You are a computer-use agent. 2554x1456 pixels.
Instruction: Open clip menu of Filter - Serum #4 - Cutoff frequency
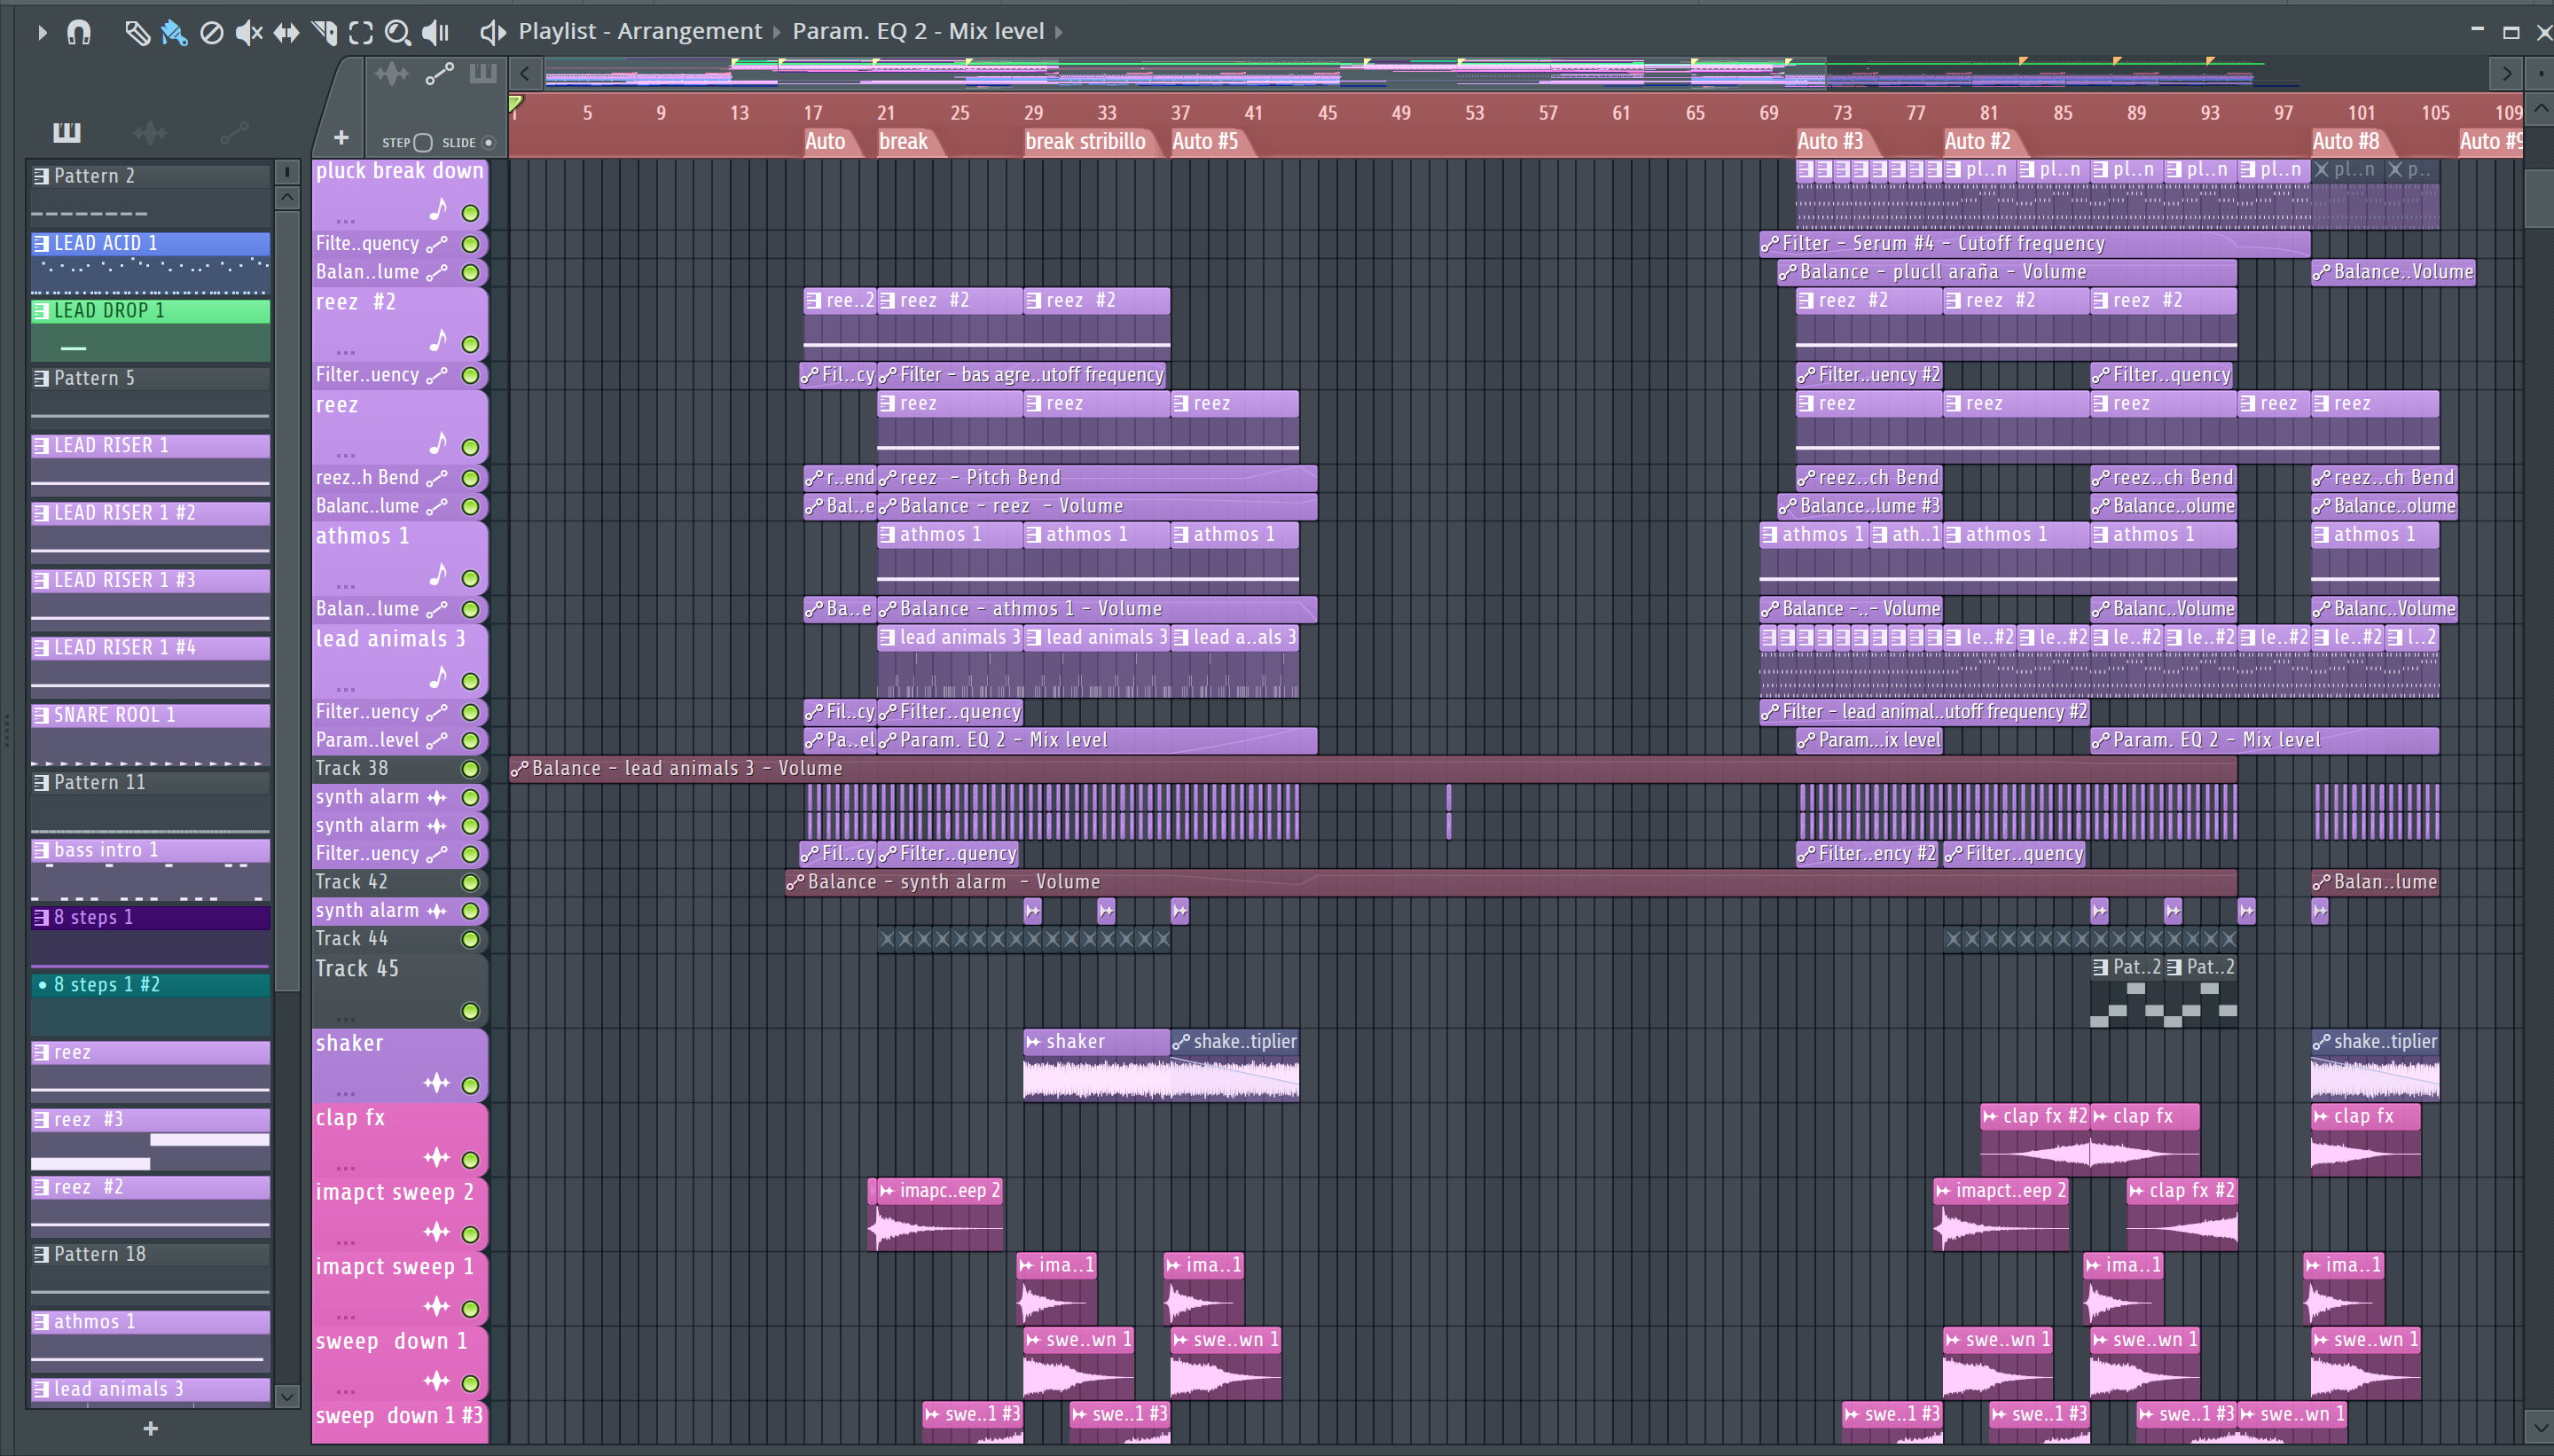point(1770,244)
